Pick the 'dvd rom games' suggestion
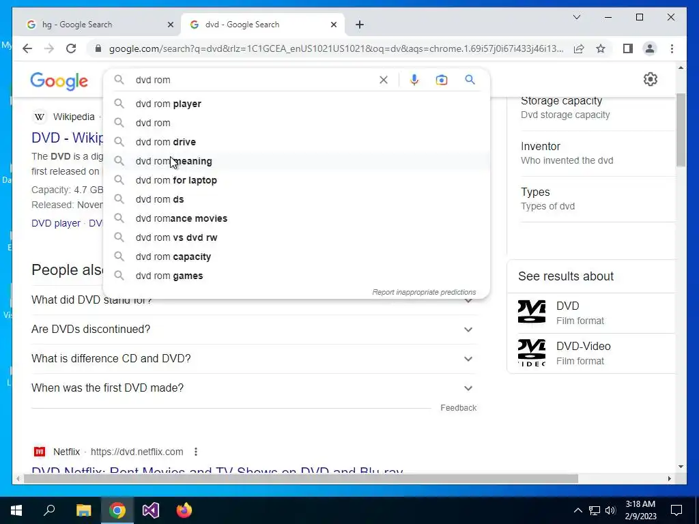The width and height of the screenshot is (699, 524). 296,276
